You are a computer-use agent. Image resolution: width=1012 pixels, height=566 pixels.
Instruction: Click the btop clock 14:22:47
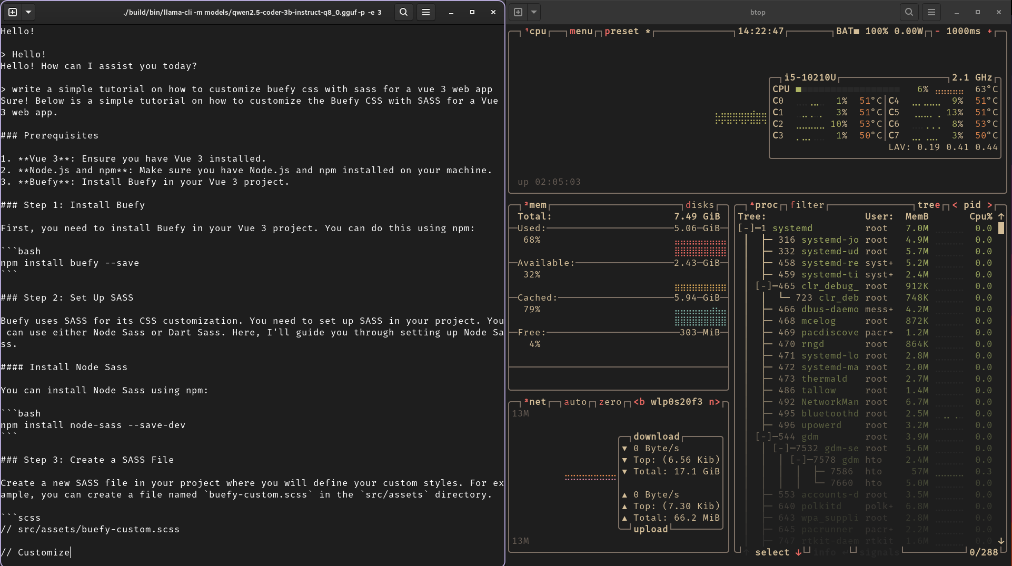(x=760, y=32)
